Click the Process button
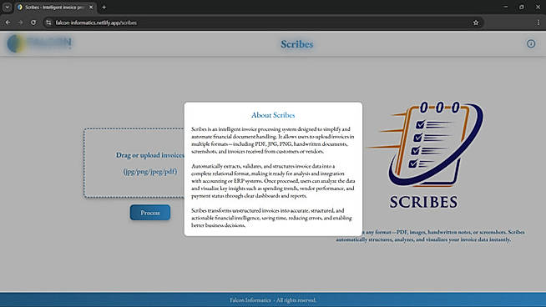 [x=150, y=213]
